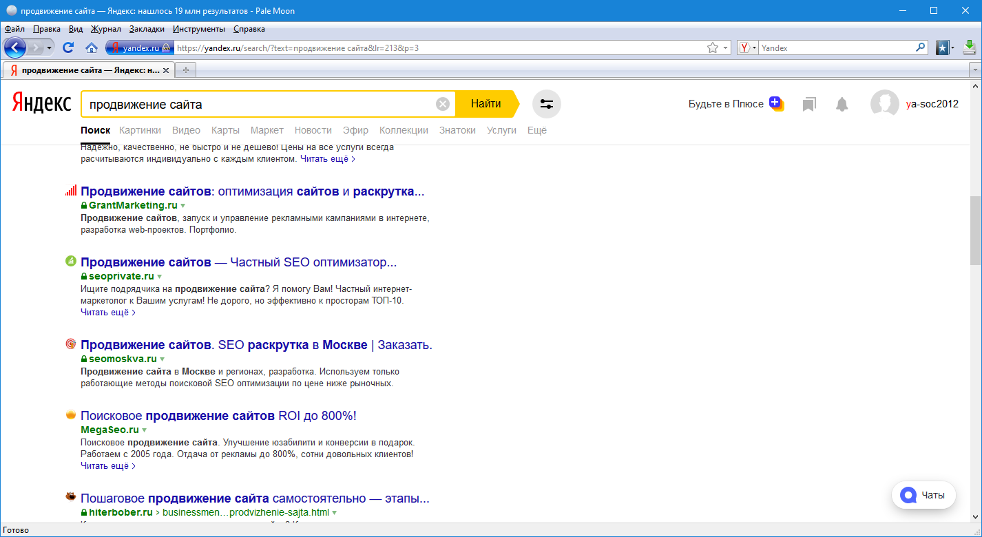Open search filter settings slider icon
This screenshot has width=982, height=537.
pos(547,104)
